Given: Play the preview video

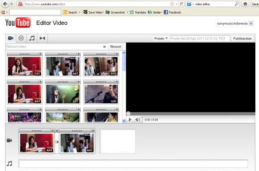Looking at the screenshot, I should click(x=130, y=119).
